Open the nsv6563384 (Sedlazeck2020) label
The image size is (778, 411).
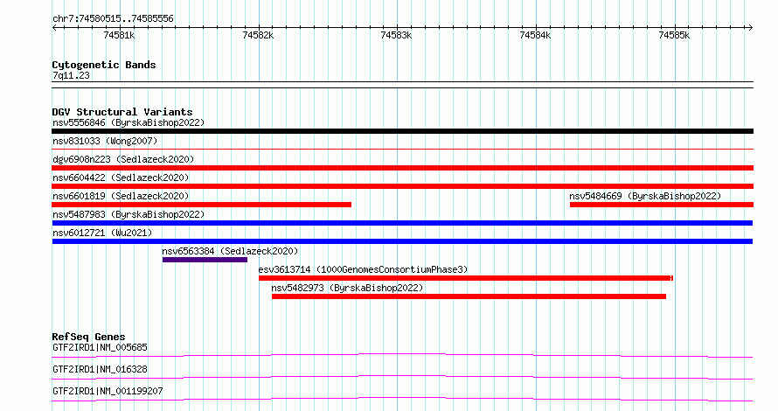point(230,251)
